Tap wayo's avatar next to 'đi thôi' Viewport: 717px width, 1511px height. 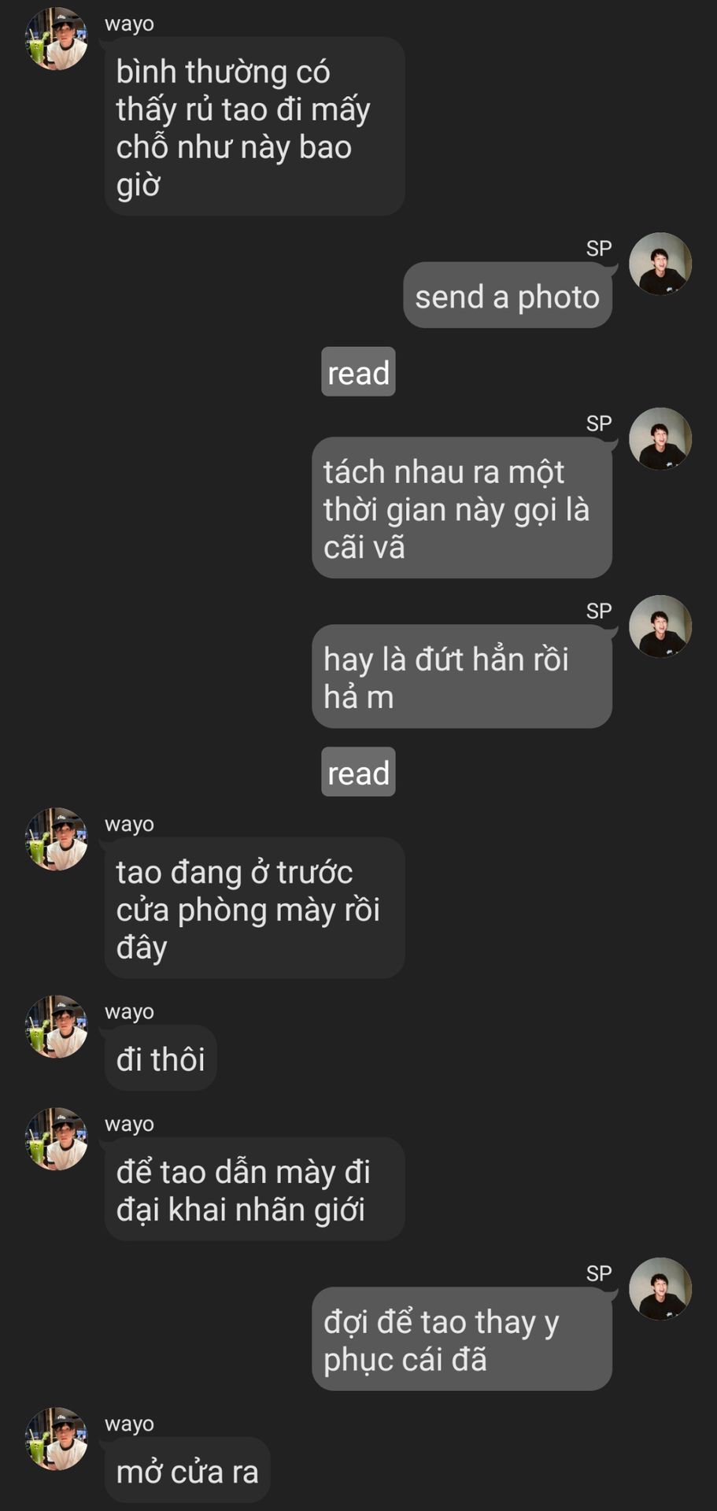pos(57,1027)
